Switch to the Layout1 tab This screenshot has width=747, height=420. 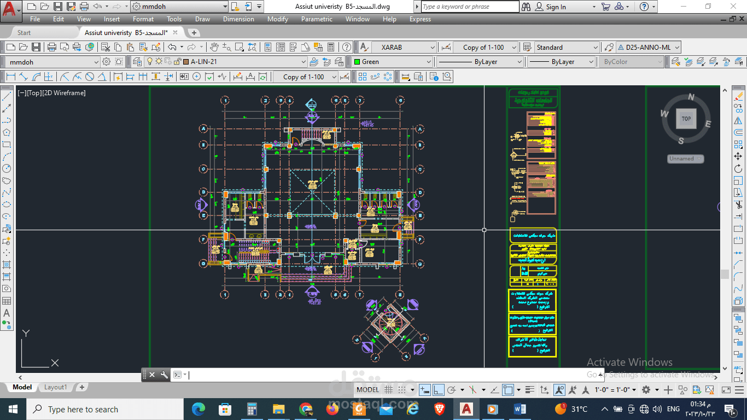55,387
